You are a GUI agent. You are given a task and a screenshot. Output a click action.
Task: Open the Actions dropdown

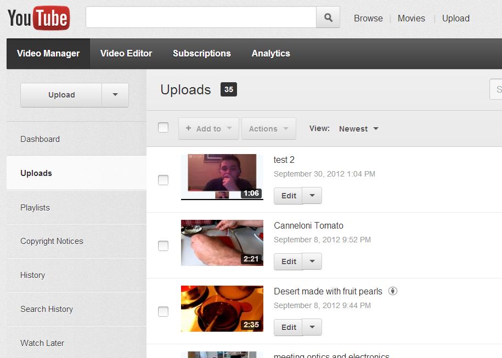coord(269,129)
